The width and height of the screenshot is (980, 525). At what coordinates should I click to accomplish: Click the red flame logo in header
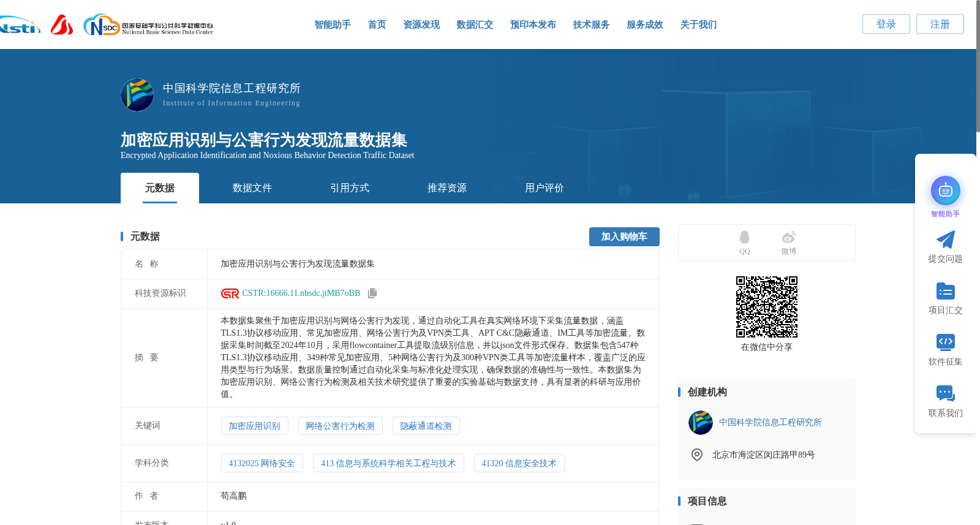point(62,25)
